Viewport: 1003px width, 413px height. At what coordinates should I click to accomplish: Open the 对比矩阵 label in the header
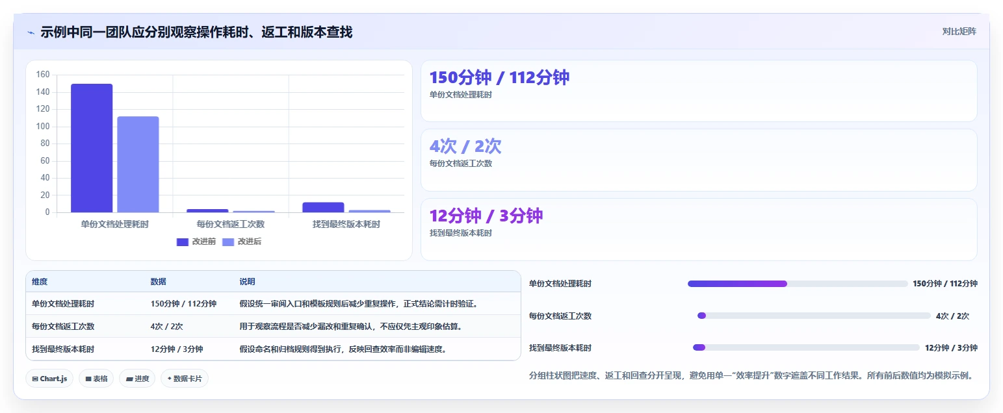coord(959,31)
